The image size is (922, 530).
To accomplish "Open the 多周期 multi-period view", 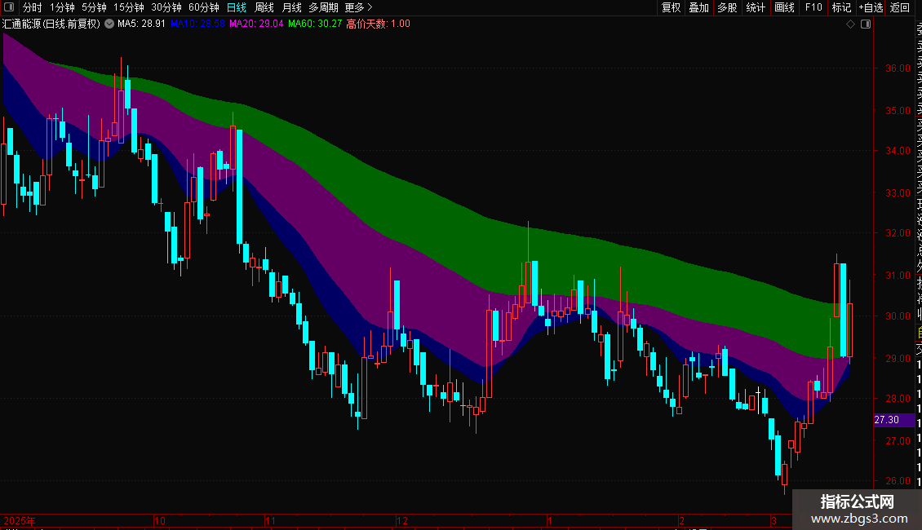I will pos(323,7).
